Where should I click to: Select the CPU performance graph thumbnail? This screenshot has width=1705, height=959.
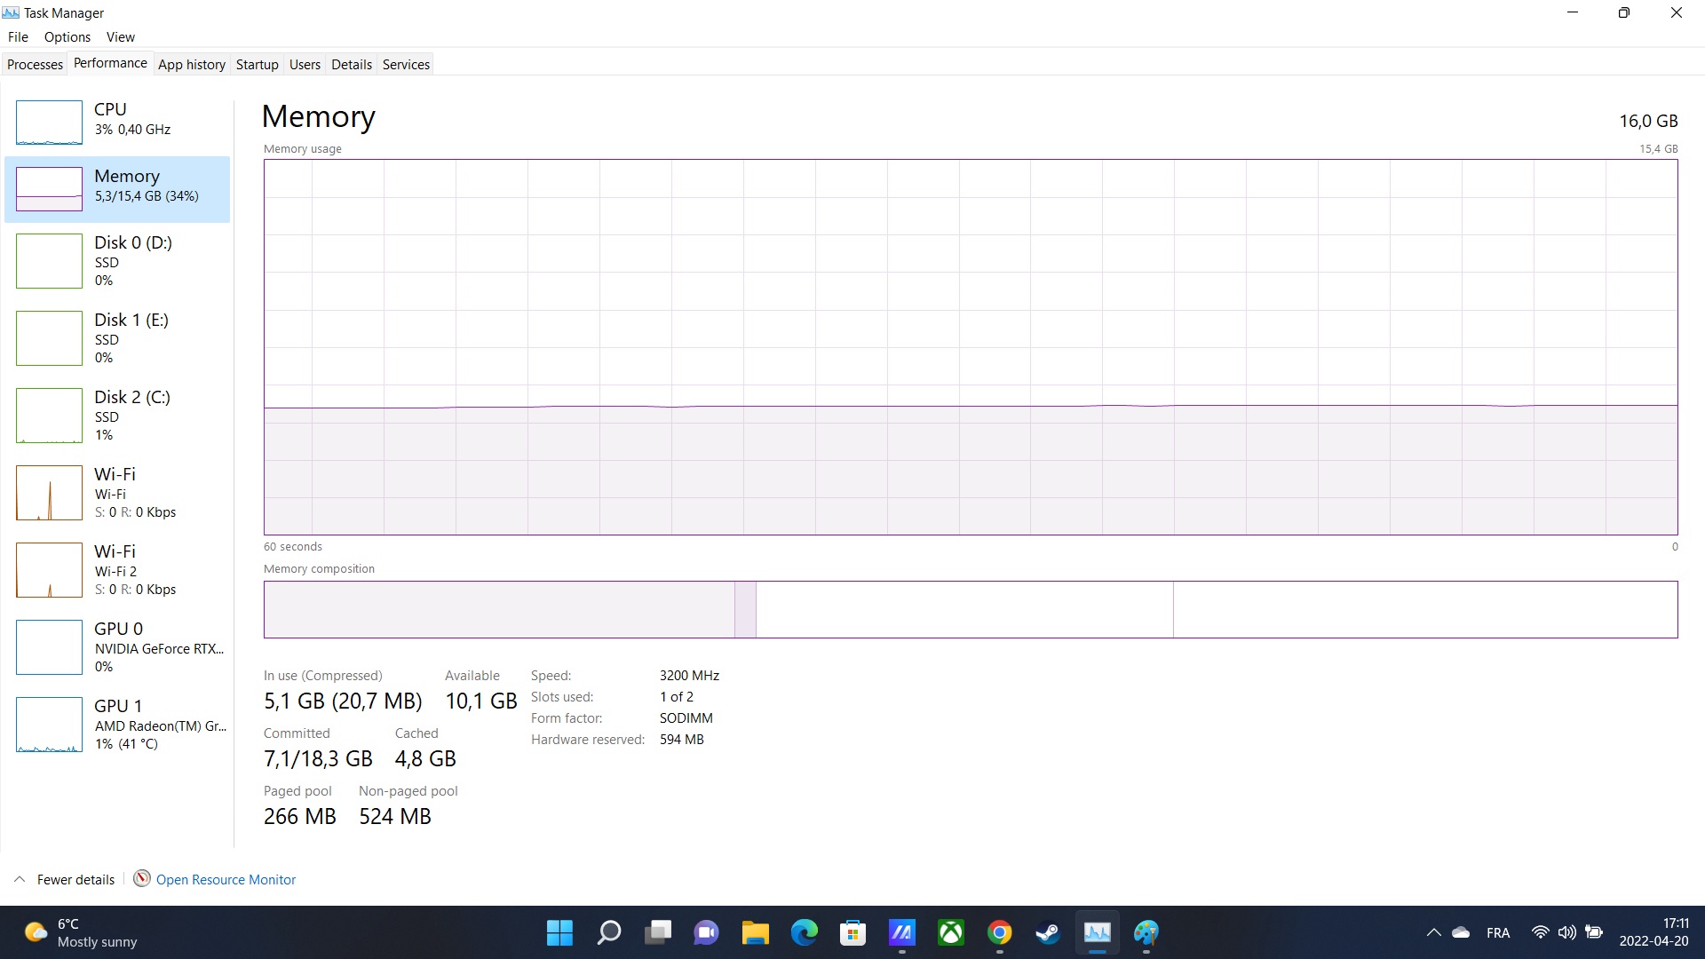point(49,123)
